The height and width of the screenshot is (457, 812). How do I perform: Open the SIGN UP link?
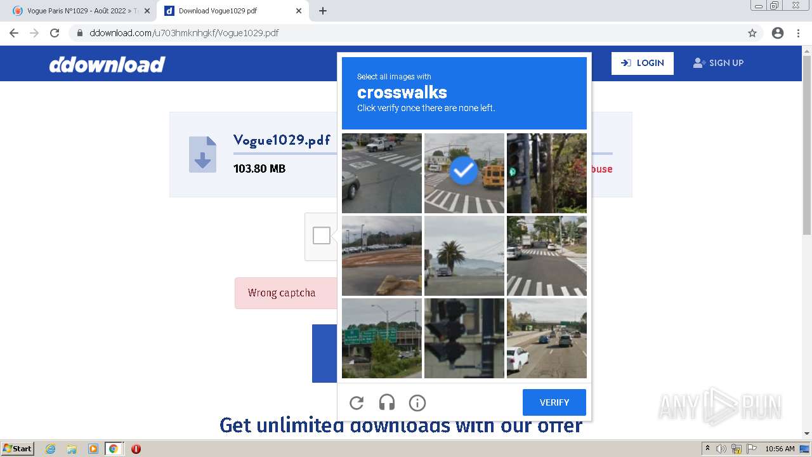(x=718, y=63)
